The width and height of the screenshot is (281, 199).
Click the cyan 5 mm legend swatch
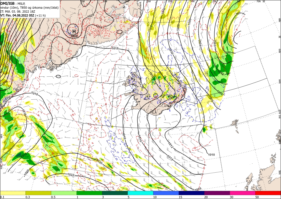coord(140,193)
